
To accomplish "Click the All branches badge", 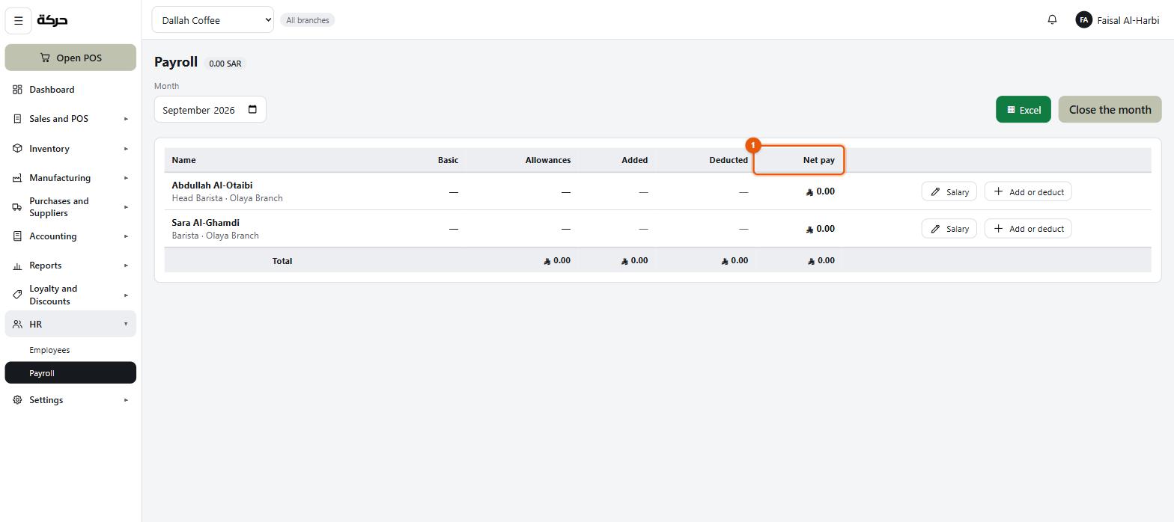I will click(x=307, y=20).
